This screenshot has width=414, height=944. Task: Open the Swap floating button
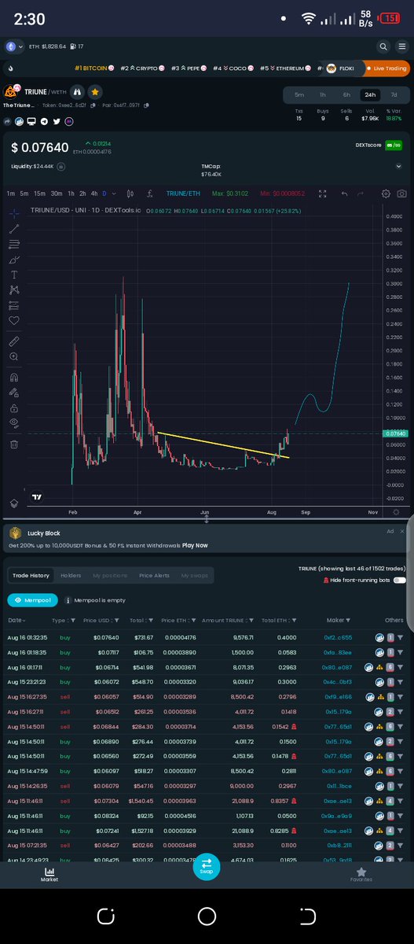207,866
